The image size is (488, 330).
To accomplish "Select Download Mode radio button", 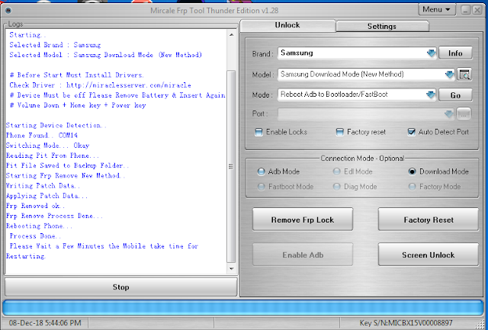I will click(412, 171).
